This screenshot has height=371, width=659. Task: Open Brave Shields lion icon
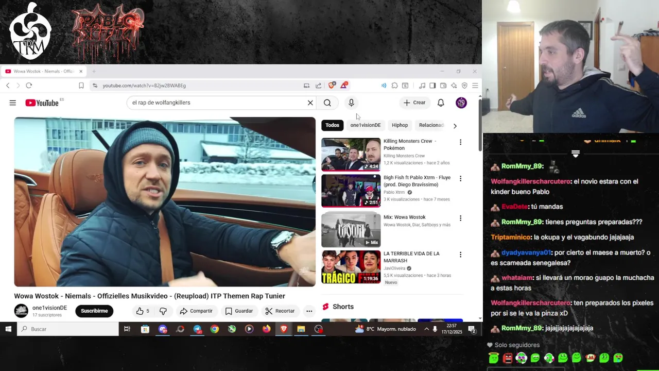[332, 86]
